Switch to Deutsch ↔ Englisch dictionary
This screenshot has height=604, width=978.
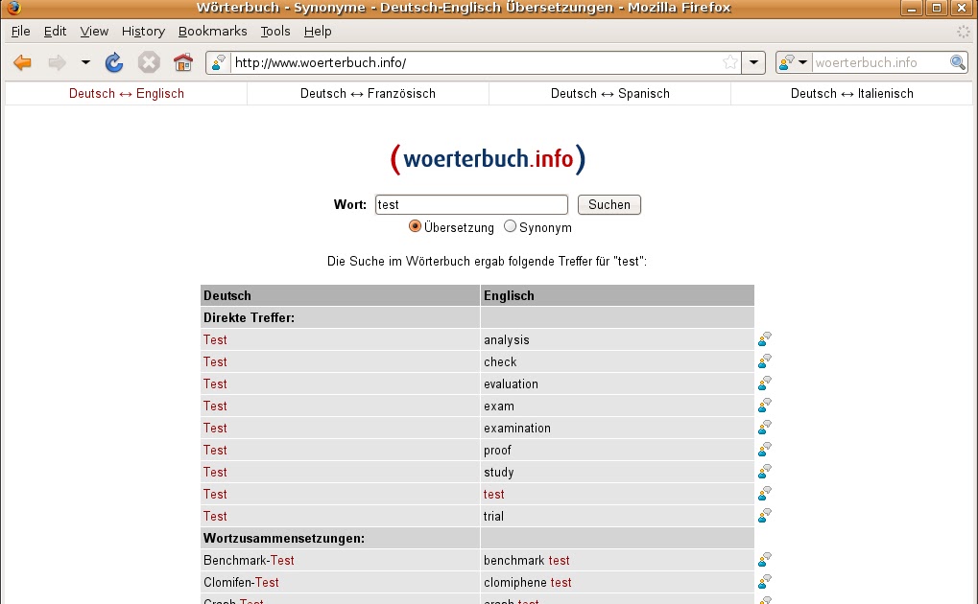tap(126, 94)
